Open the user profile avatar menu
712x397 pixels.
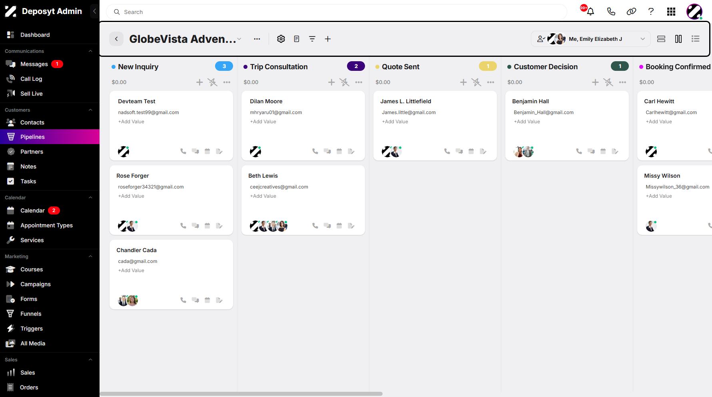click(x=694, y=12)
